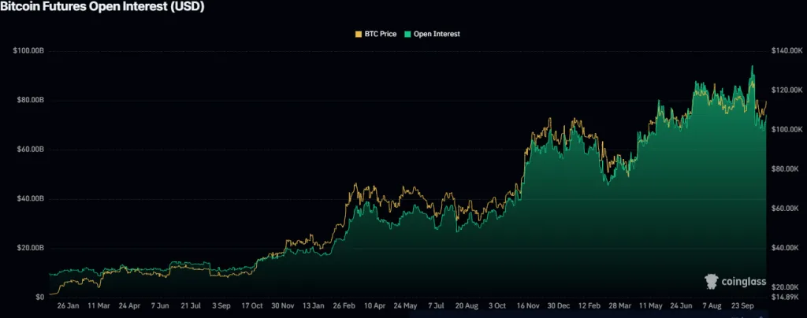Click the $20.00B left axis label

coord(30,248)
